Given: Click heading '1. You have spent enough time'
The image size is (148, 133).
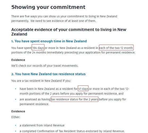Looking at the screenshot, I should tap(49, 41).
